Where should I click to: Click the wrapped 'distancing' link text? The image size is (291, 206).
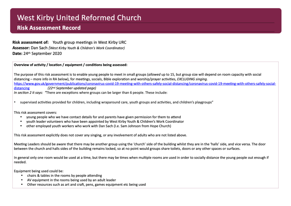[22, 88]
